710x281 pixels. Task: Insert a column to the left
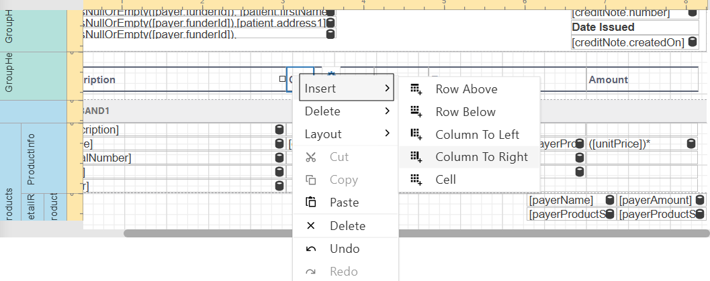(477, 135)
